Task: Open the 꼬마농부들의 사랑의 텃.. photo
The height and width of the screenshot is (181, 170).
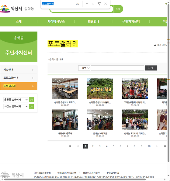Action: click(135, 89)
